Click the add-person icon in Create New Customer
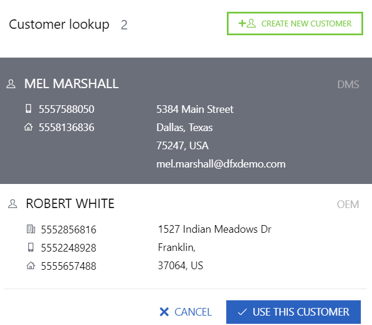This screenshot has height=325, width=372. click(247, 24)
